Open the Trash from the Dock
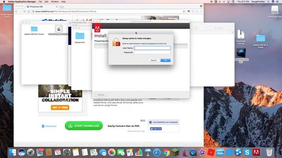Screen dimensions: 282x158 point(269,152)
